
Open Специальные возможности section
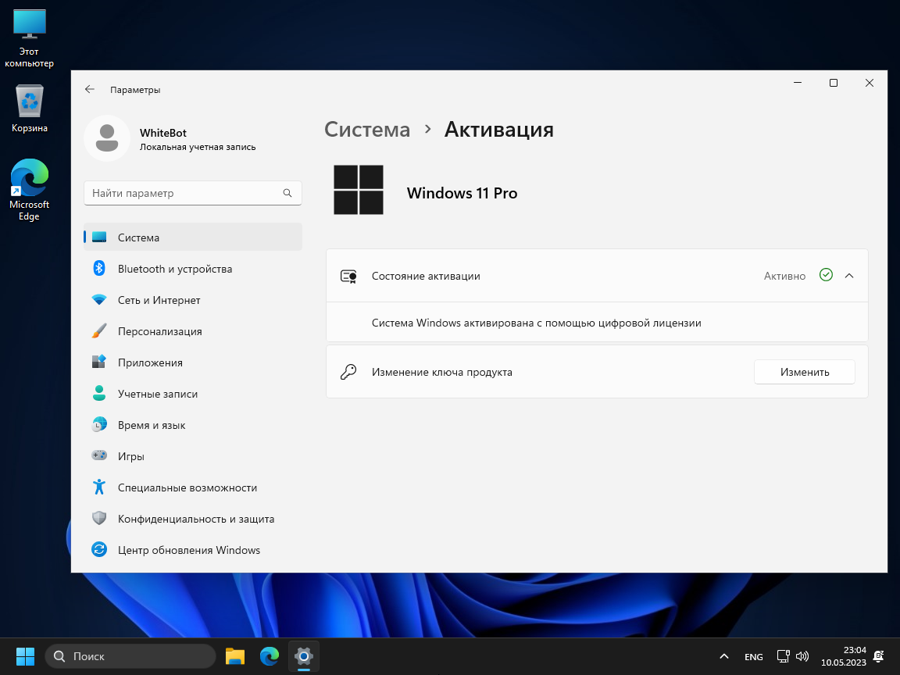point(187,487)
